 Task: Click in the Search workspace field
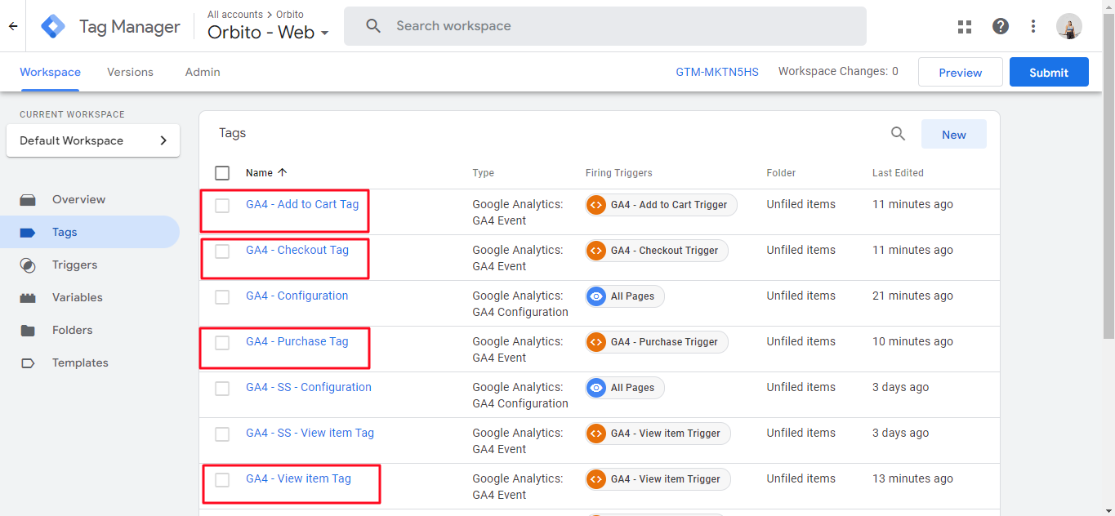point(605,26)
